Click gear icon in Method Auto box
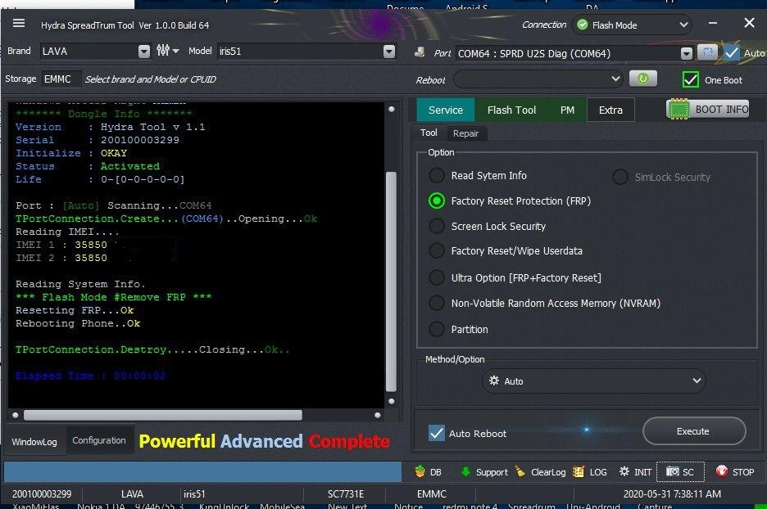This screenshot has width=767, height=509. (x=494, y=381)
